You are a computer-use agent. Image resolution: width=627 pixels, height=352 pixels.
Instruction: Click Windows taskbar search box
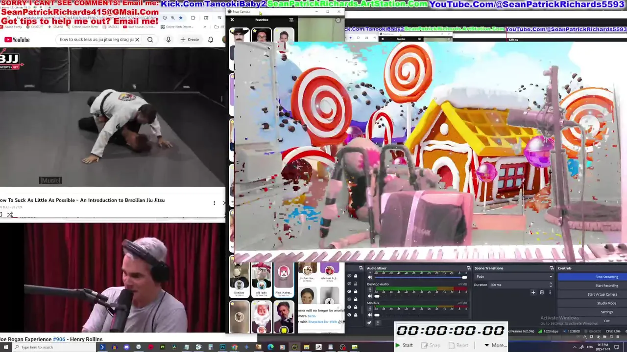pos(55,347)
